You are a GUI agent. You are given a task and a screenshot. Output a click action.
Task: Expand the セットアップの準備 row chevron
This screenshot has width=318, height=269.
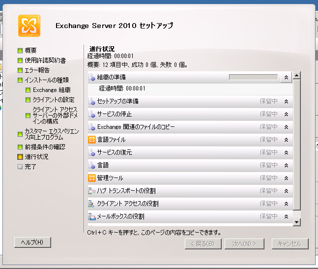coord(286,101)
